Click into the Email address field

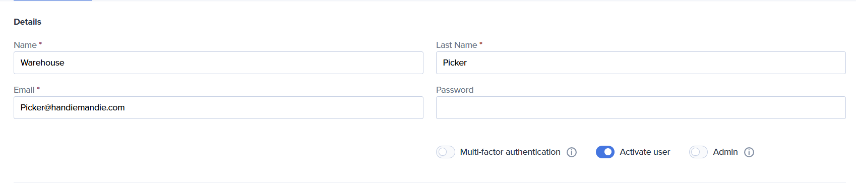coord(218,107)
